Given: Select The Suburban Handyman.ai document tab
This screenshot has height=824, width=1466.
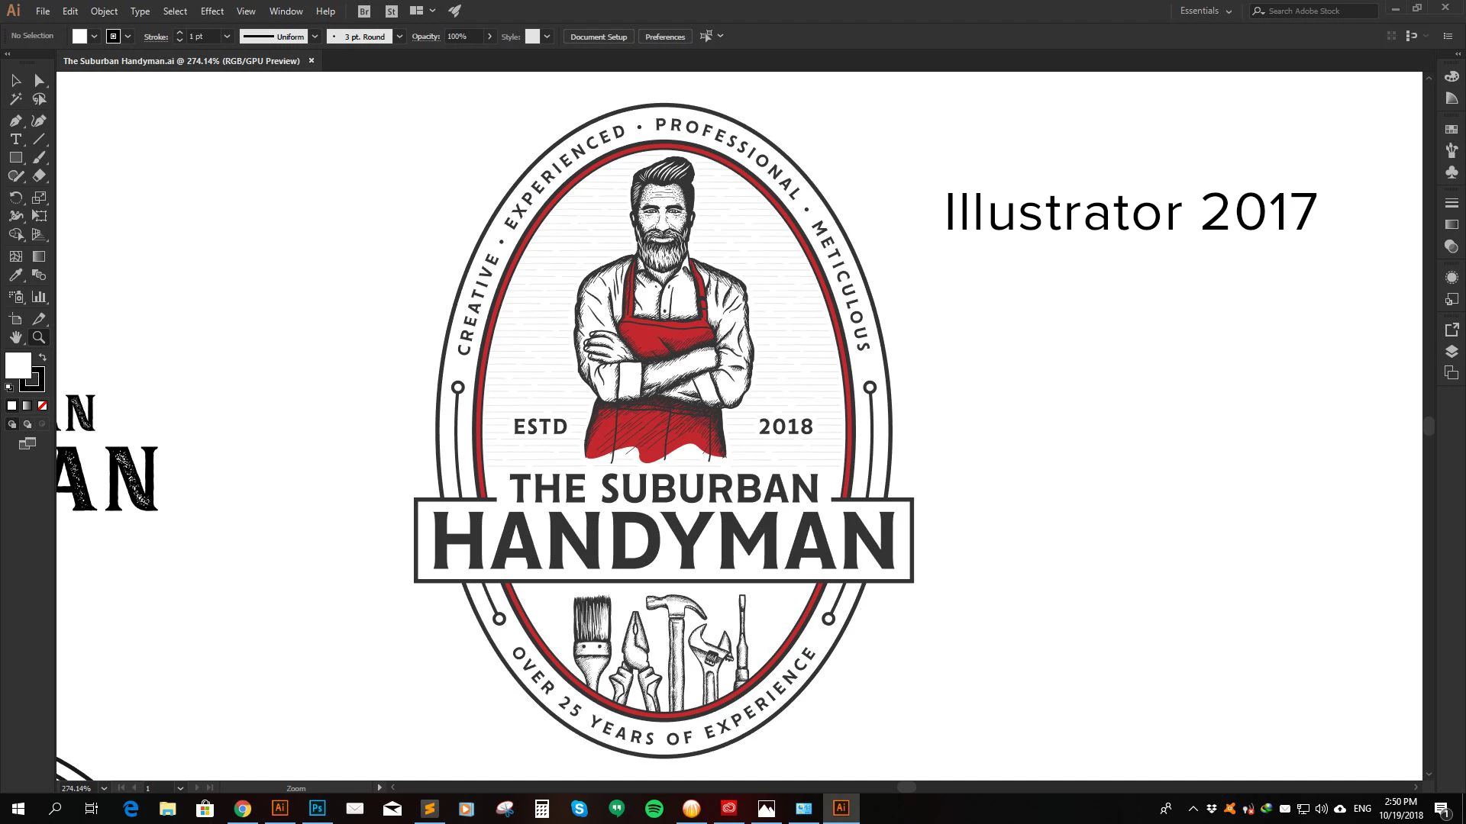Looking at the screenshot, I should point(181,61).
